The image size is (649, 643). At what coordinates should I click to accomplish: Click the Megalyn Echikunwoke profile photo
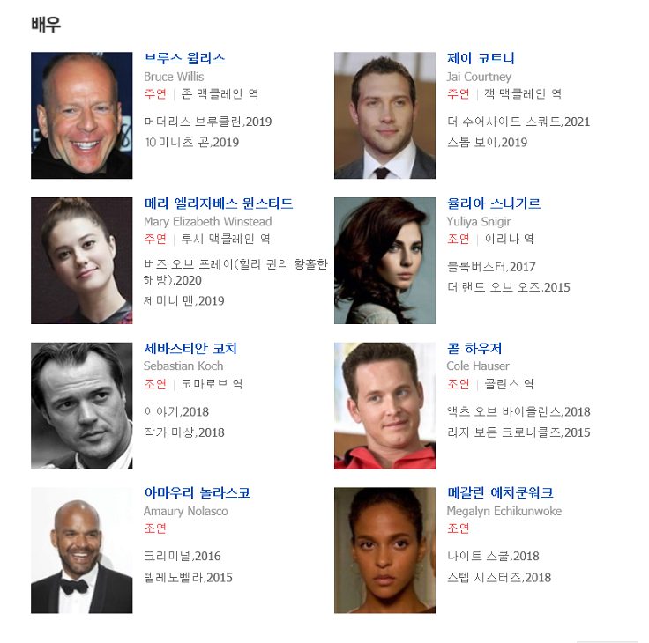(x=385, y=551)
